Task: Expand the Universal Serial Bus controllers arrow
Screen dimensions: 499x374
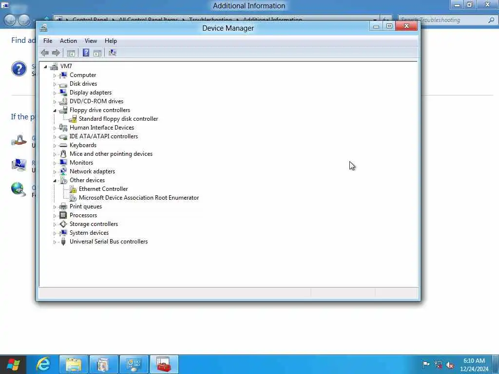Action: tap(55, 242)
